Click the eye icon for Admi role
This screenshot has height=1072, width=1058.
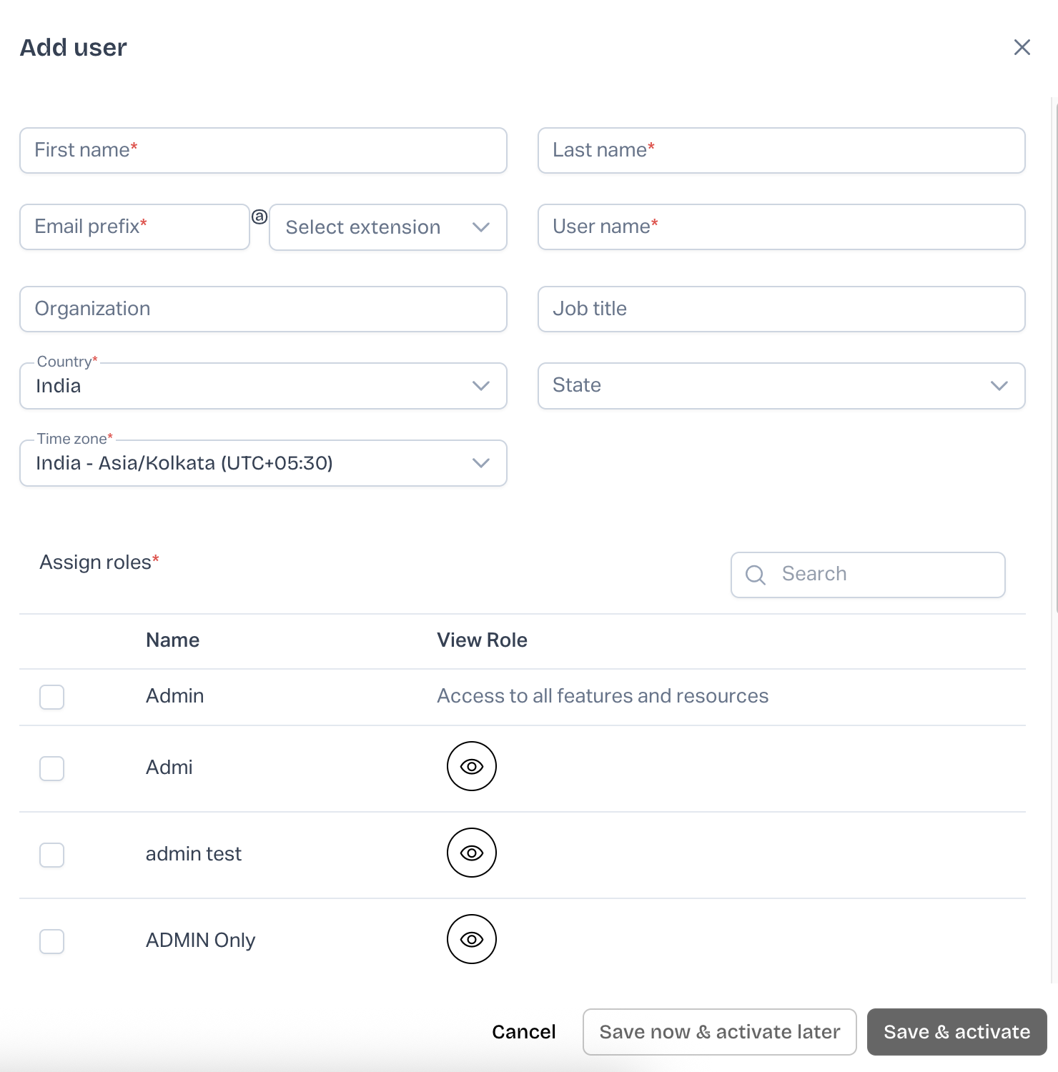[472, 766]
